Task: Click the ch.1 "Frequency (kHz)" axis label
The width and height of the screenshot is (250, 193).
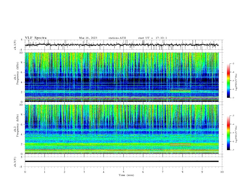Action: [x=18, y=73]
